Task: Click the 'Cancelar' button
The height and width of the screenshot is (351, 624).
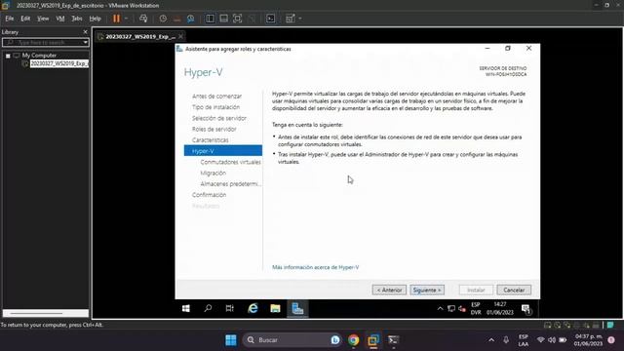Action: [514, 291]
